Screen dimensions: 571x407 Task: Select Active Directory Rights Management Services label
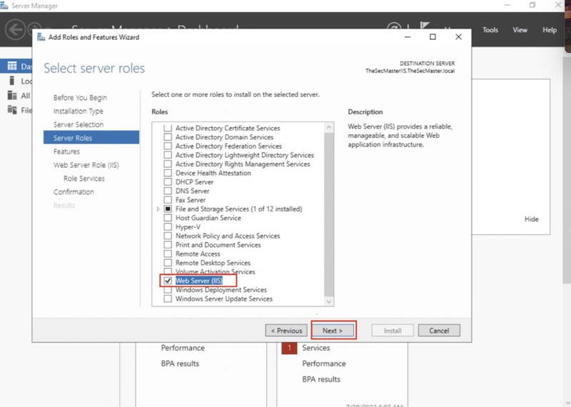[x=243, y=164]
